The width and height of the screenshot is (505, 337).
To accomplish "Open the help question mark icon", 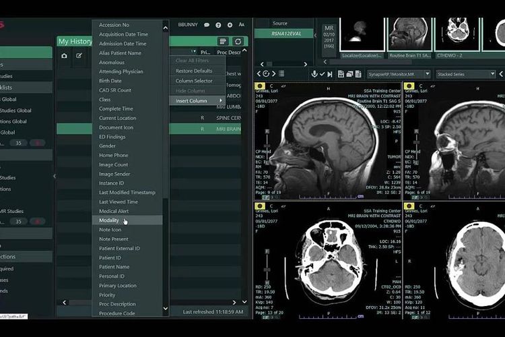I will (218, 25).
